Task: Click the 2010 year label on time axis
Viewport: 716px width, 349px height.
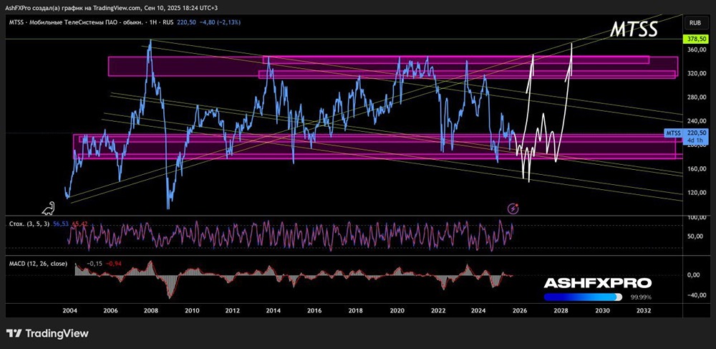Action: tap(192, 310)
